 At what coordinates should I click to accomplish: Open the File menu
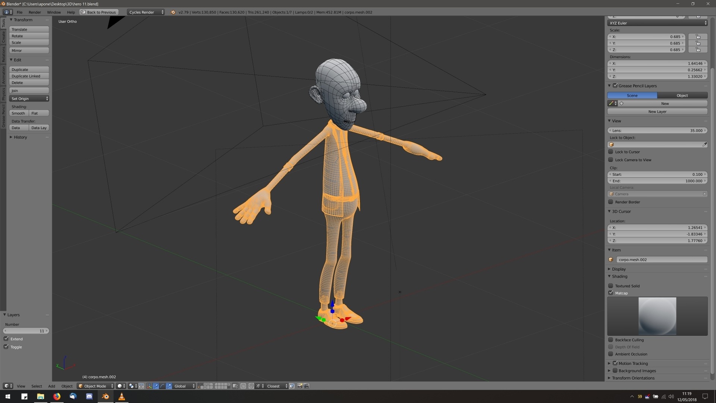(19, 12)
